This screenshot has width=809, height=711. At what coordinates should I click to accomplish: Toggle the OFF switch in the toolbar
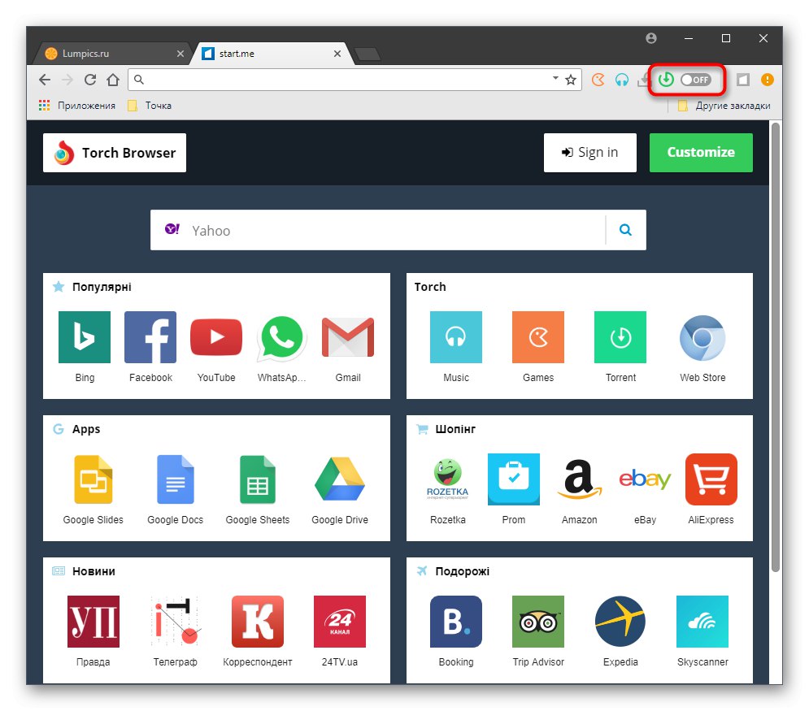click(x=695, y=80)
